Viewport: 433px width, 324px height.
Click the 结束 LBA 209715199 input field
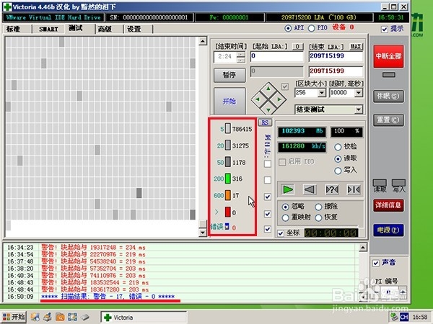pos(336,56)
